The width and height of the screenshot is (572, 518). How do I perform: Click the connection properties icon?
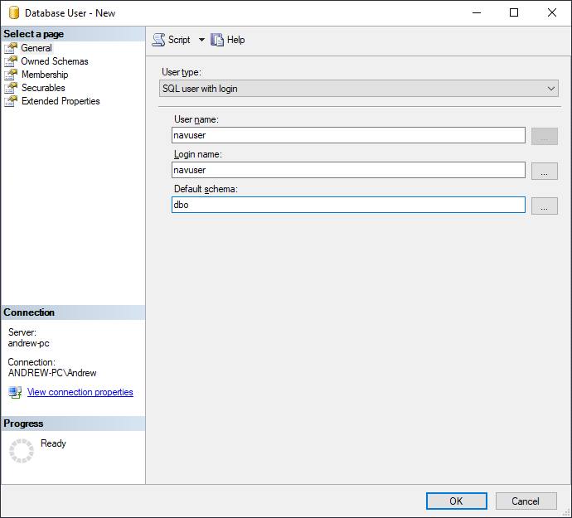point(15,392)
